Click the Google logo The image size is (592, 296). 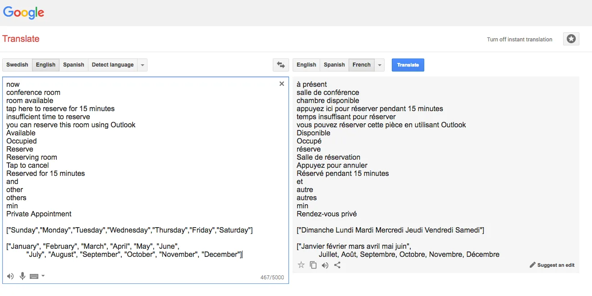[x=23, y=13]
